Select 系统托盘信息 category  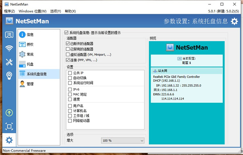point(39,74)
